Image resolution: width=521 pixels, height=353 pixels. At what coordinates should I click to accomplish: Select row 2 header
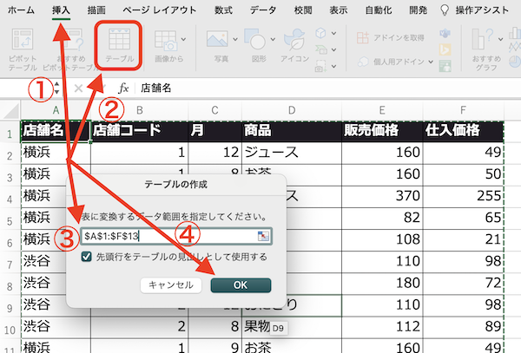pos(10,156)
